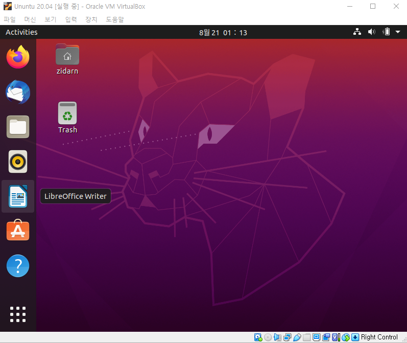The image size is (407, 343).
Task: Open the 보기 menu in VirtualBox
Action: (51, 19)
